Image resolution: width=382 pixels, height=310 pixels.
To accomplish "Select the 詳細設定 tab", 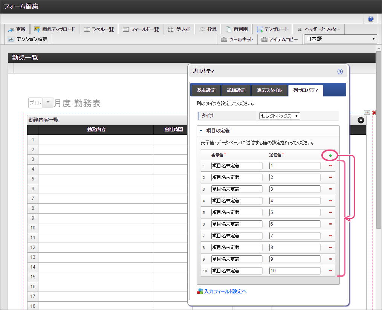I will (236, 90).
